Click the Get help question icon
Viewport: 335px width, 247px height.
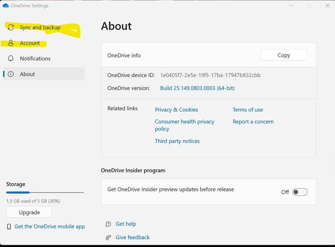point(108,224)
